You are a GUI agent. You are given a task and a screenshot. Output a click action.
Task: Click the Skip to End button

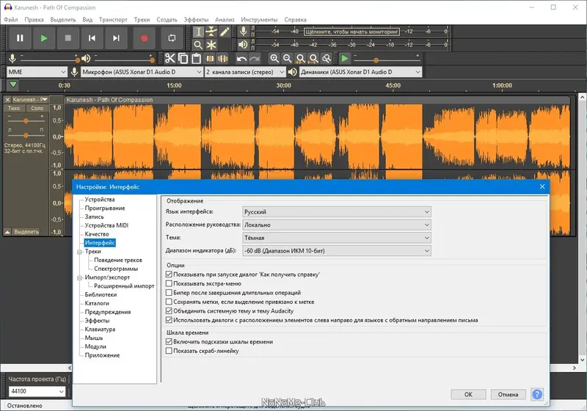(x=116, y=37)
